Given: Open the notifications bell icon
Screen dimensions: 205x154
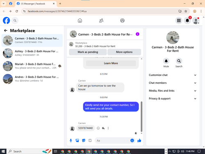Looking at the screenshot, I should pyautogui.click(x=187, y=21).
